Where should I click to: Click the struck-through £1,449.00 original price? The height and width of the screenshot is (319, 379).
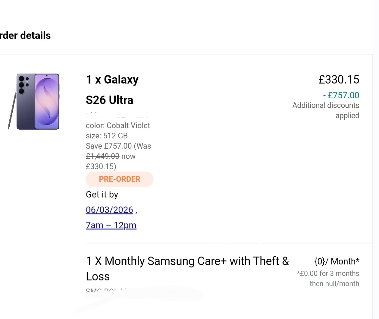click(x=102, y=156)
